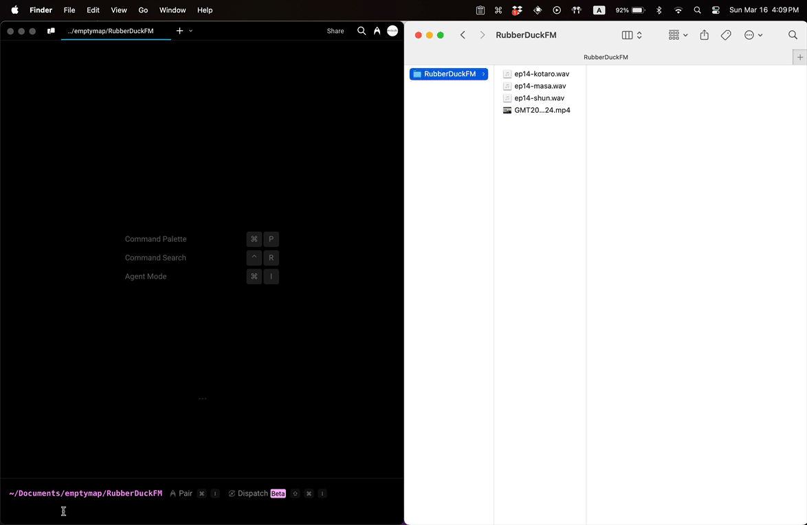Image resolution: width=807 pixels, height=525 pixels.
Task: Click the battery status indicator
Action: tap(630, 10)
